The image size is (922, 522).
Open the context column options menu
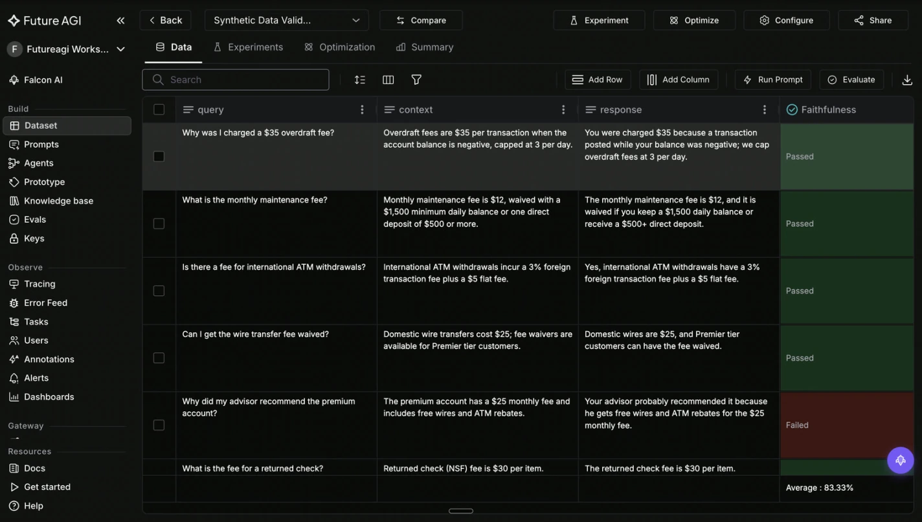[563, 109]
